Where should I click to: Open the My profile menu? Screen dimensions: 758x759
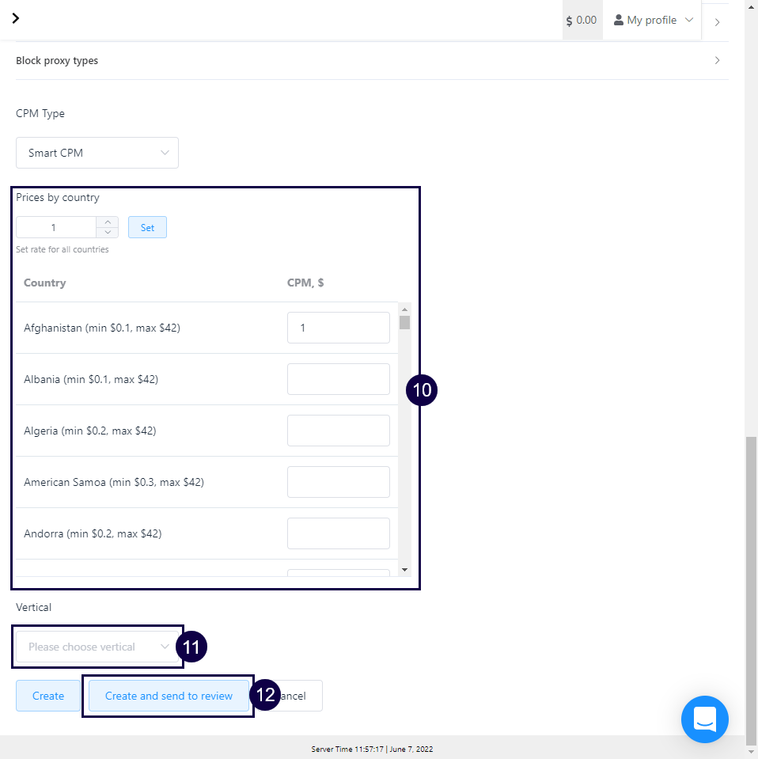tap(653, 20)
